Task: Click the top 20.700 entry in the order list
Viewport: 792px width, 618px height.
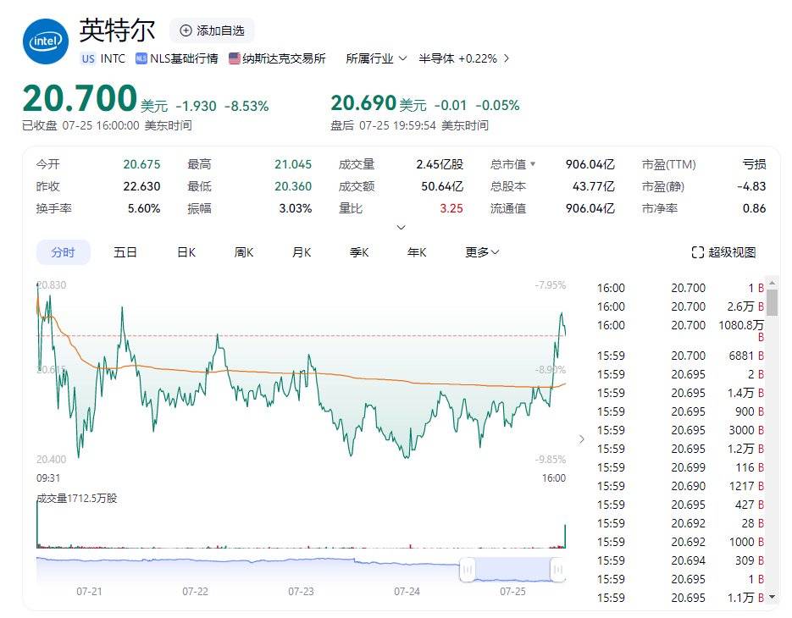Action: (x=688, y=287)
